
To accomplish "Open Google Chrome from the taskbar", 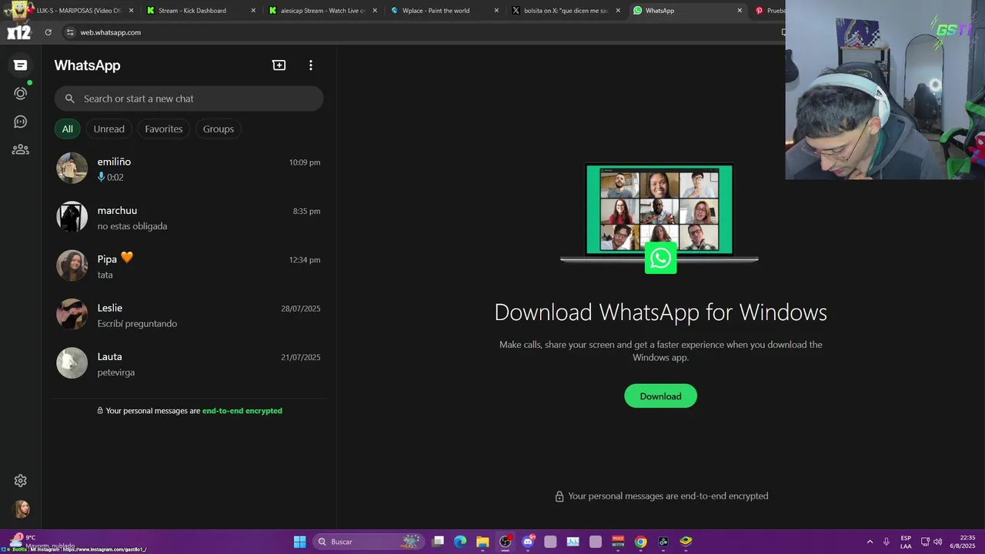I will click(640, 542).
